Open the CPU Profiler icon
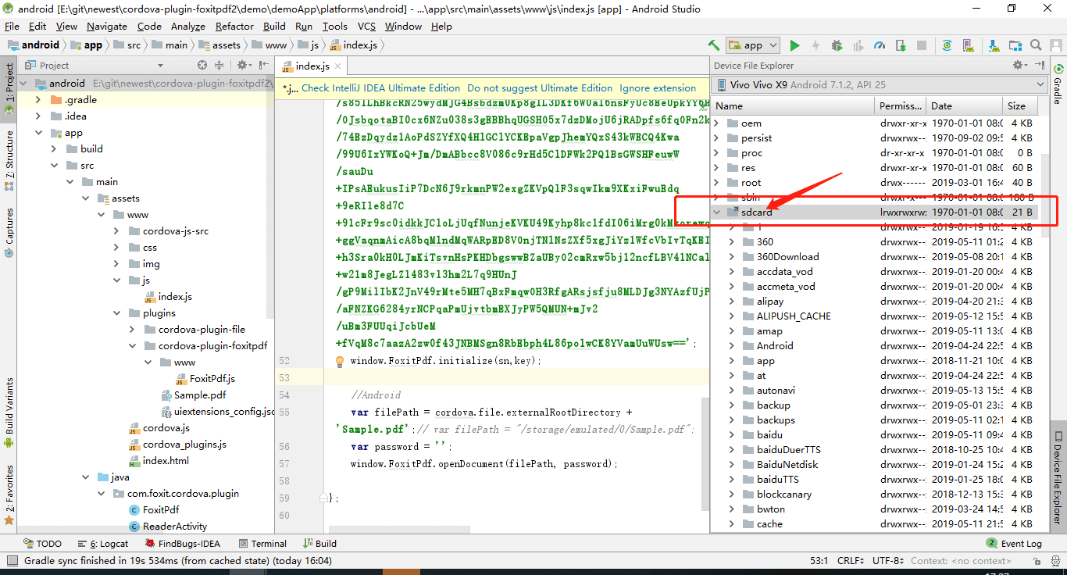 coord(880,45)
